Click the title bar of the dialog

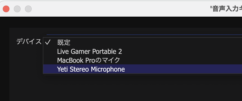click(121, 9)
